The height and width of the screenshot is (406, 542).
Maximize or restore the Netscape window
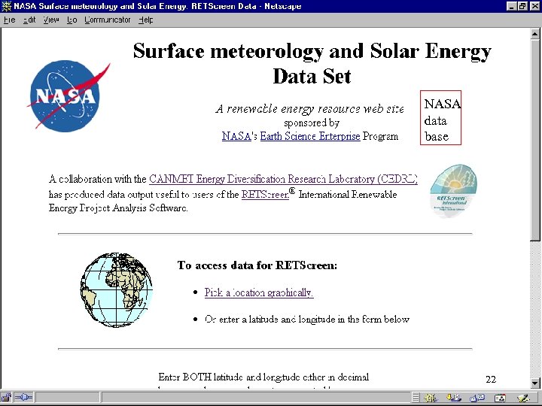[522, 6]
